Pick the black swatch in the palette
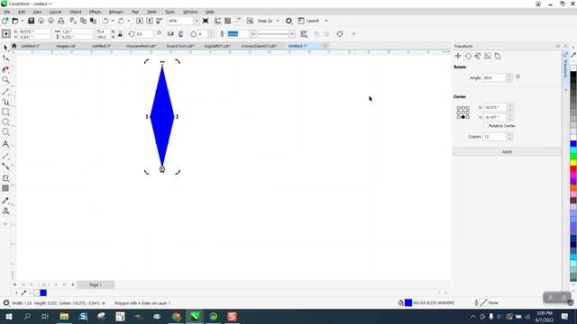 click(x=573, y=75)
